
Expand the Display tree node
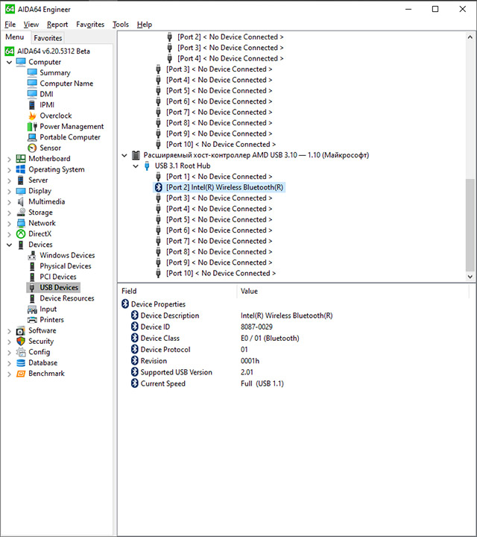(x=9, y=191)
